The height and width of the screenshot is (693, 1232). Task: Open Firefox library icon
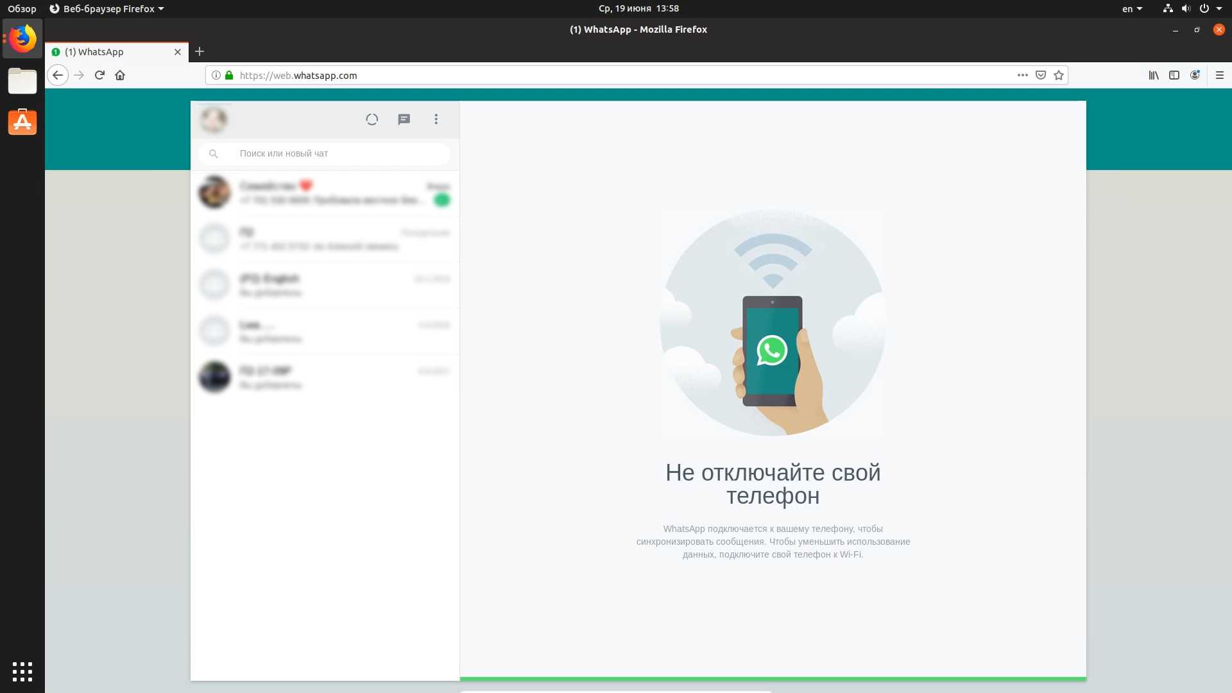point(1154,75)
